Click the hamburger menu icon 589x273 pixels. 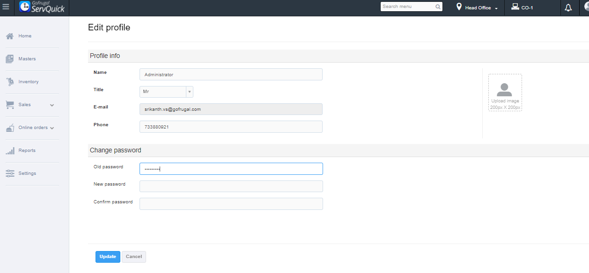(6, 7)
